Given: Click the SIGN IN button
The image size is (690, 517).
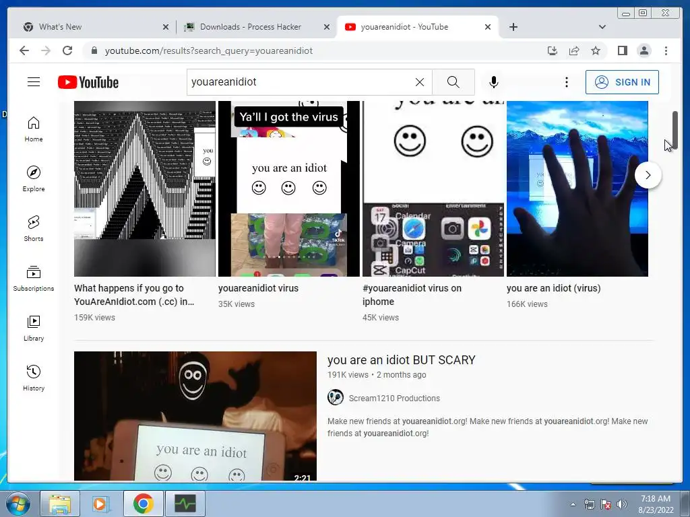Looking at the screenshot, I should click(x=622, y=81).
